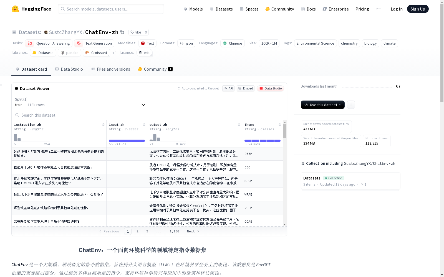Image resolution: width=444 pixels, height=277 pixels.
Task: Click input_zh 65 values distribution bar
Action: pyautogui.click(x=127, y=141)
